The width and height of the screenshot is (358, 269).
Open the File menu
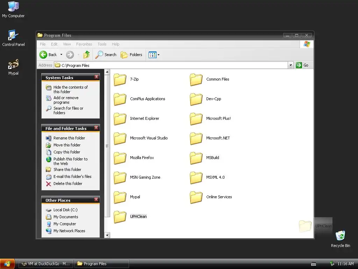click(x=43, y=44)
